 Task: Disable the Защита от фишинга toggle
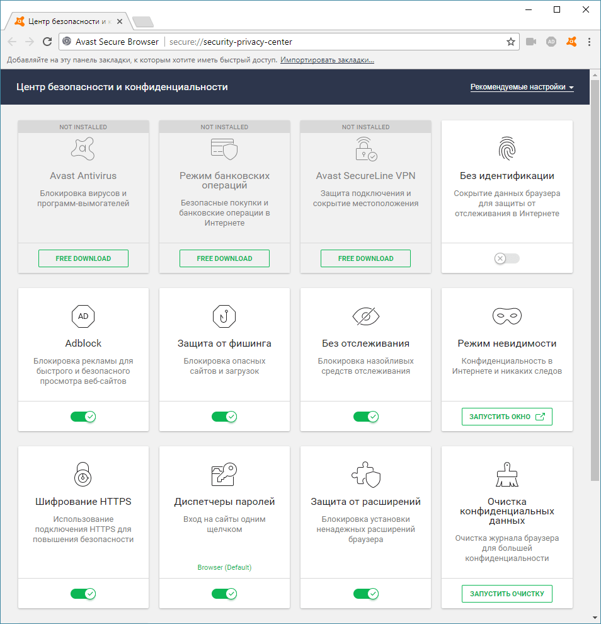[x=224, y=417]
